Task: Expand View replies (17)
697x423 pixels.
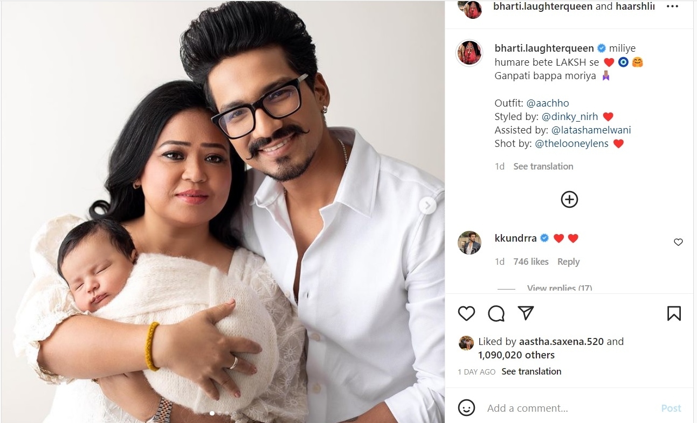Action: tap(559, 288)
